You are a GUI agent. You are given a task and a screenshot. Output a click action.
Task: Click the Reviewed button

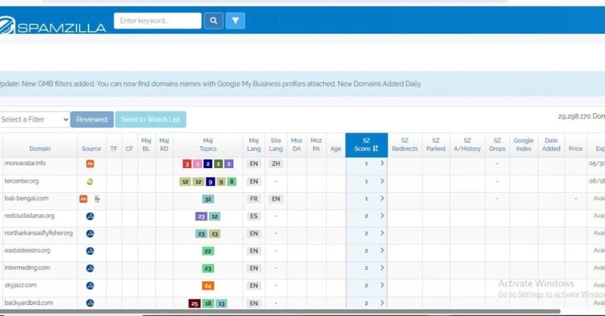tap(92, 119)
